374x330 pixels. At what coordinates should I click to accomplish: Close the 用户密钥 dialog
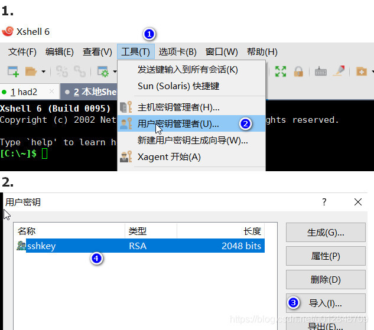pyautogui.click(x=358, y=202)
